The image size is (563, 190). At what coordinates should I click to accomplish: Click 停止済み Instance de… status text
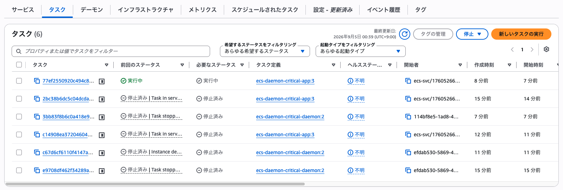(x=151, y=152)
